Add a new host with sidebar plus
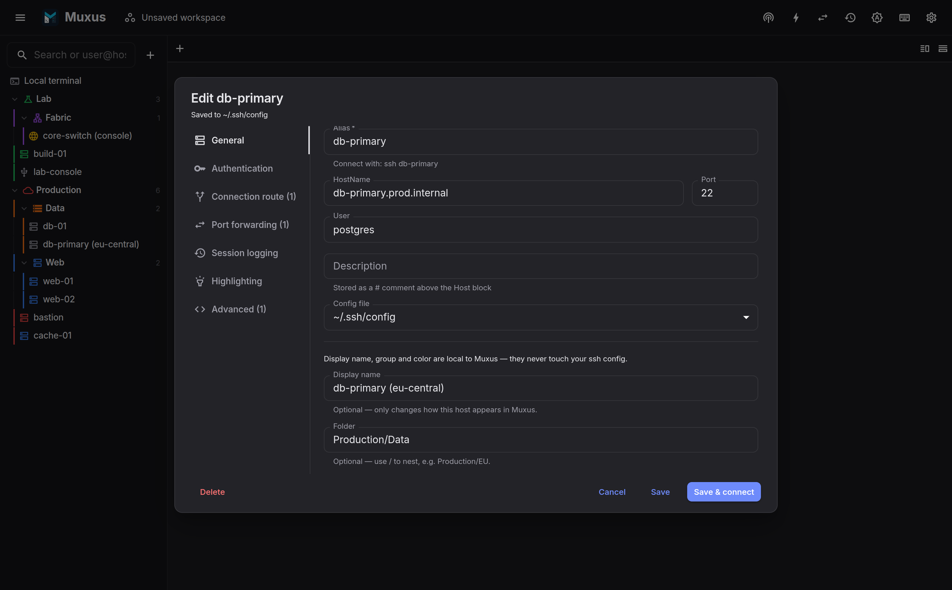The width and height of the screenshot is (952, 590). (150, 55)
